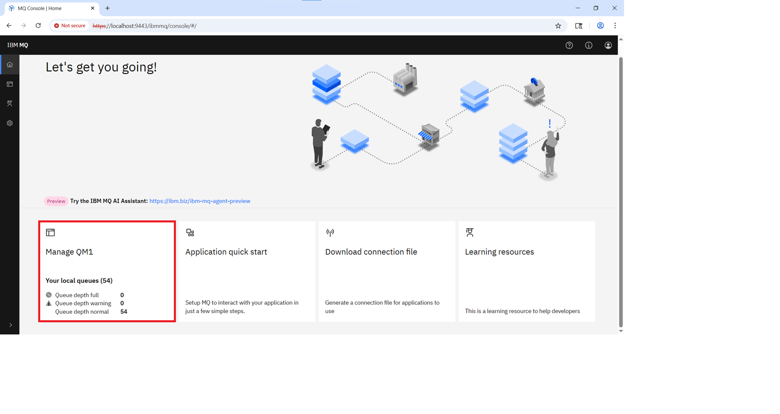Click the Preview tag badge
Screen dimensions: 780x414
tap(56, 201)
